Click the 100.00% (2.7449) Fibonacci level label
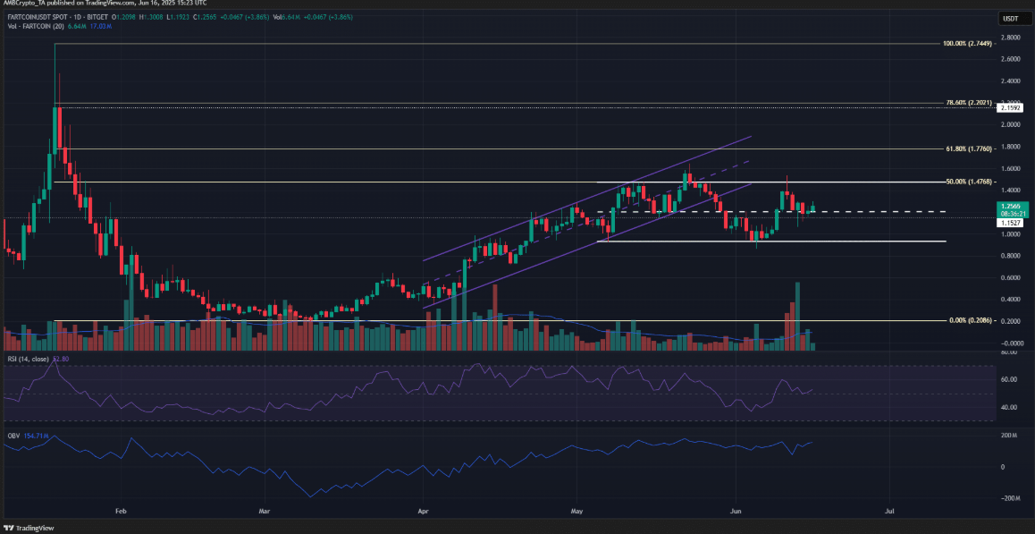Screen dimensions: 1035x534 pos(965,44)
